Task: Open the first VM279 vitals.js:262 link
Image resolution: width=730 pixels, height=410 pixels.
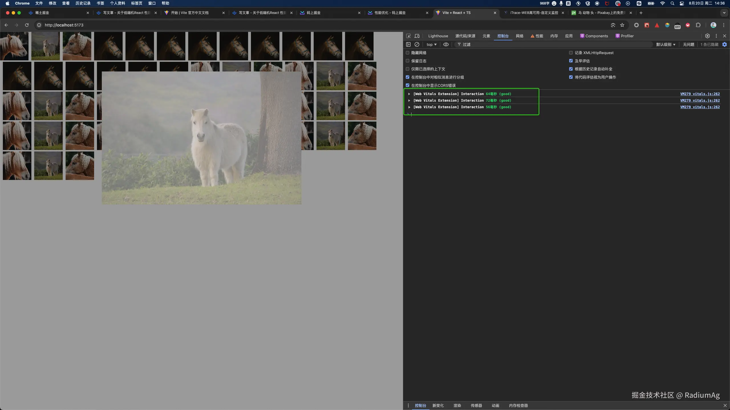Action: click(700, 94)
